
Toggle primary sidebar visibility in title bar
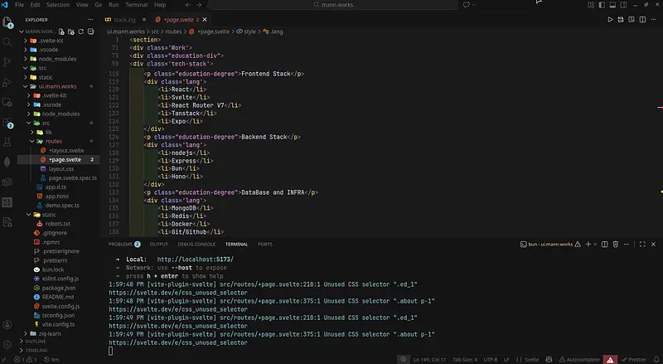pos(601,5)
